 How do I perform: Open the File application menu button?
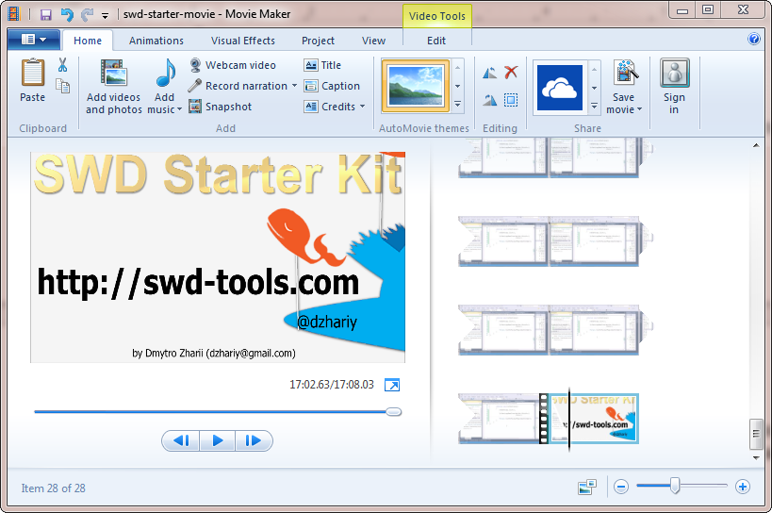tap(34, 40)
